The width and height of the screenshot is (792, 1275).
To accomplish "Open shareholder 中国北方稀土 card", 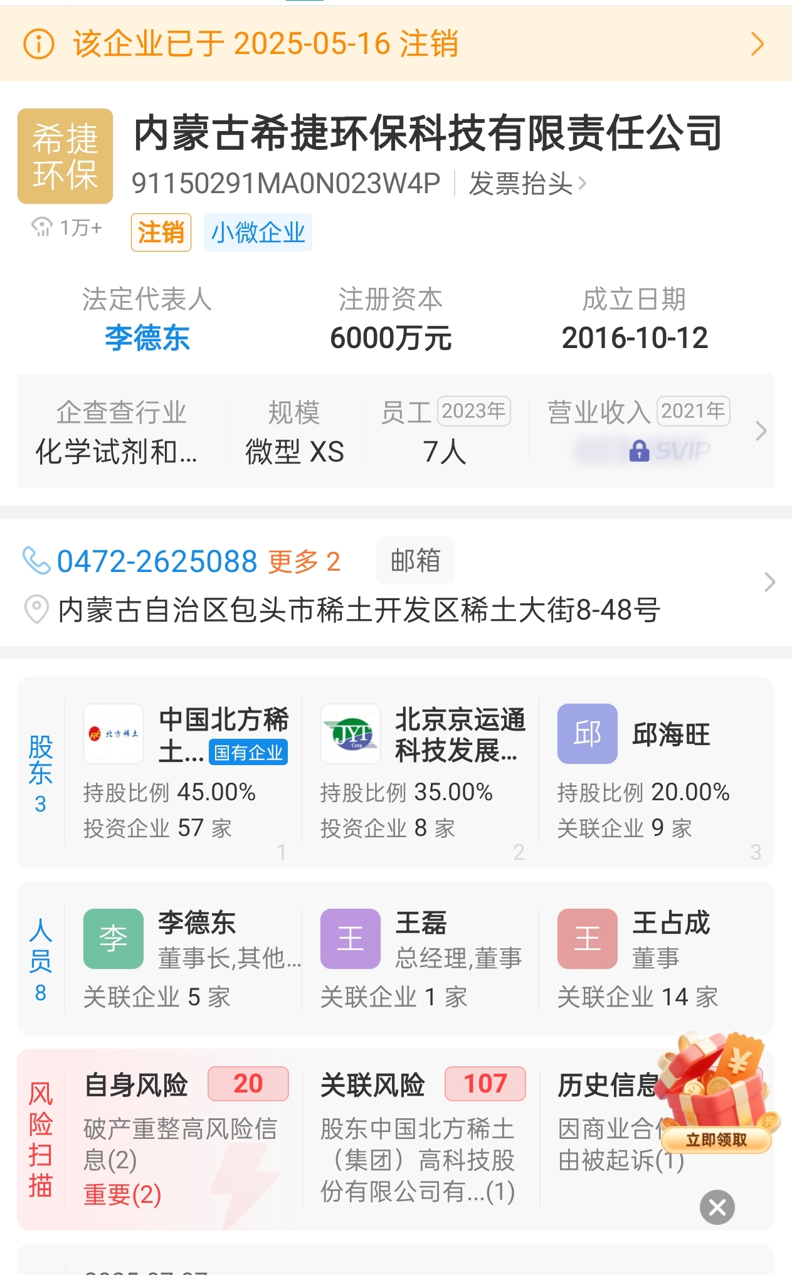I will pos(183,773).
